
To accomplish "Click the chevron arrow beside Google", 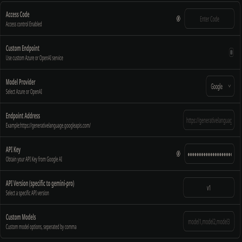I will coord(229,86).
